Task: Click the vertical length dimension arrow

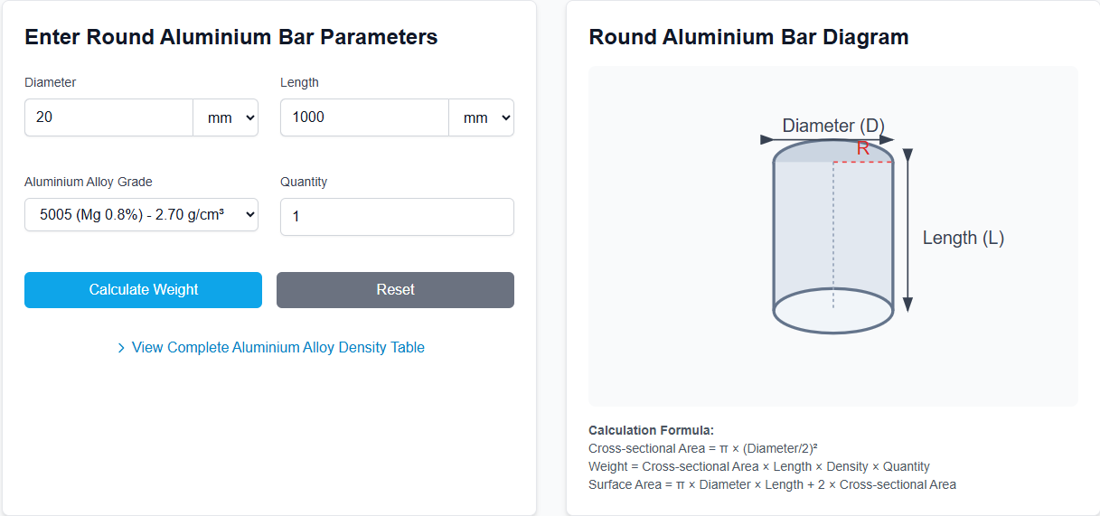Action: pos(908,230)
